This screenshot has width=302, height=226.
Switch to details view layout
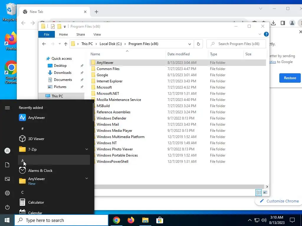click(259, 192)
